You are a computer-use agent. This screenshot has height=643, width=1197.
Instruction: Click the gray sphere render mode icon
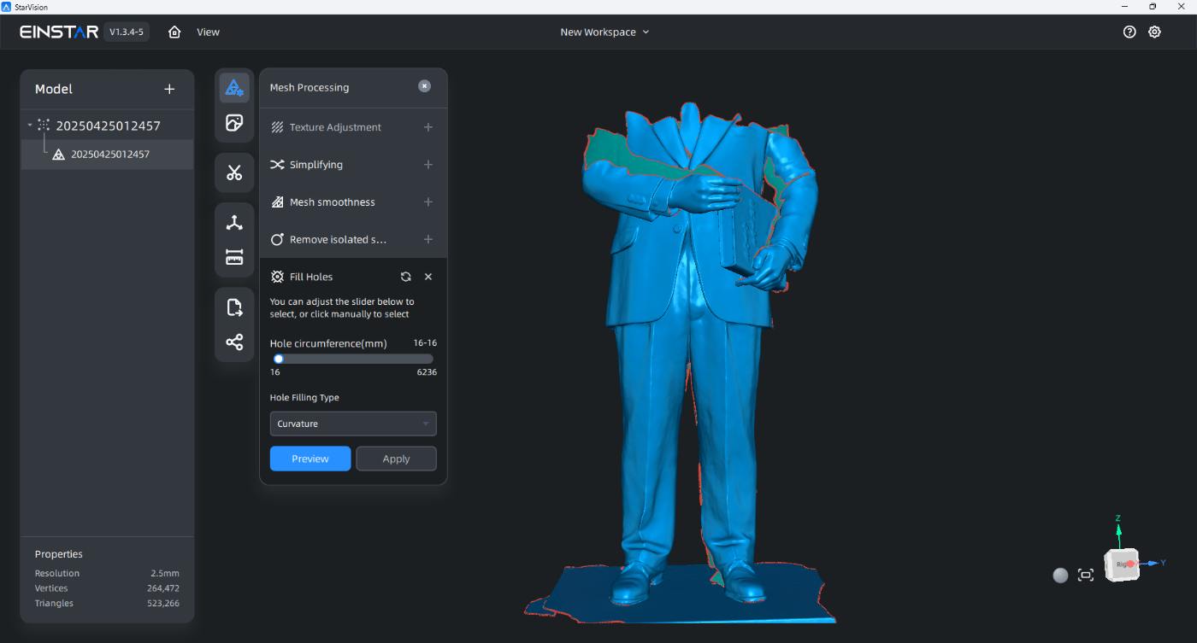coord(1060,575)
